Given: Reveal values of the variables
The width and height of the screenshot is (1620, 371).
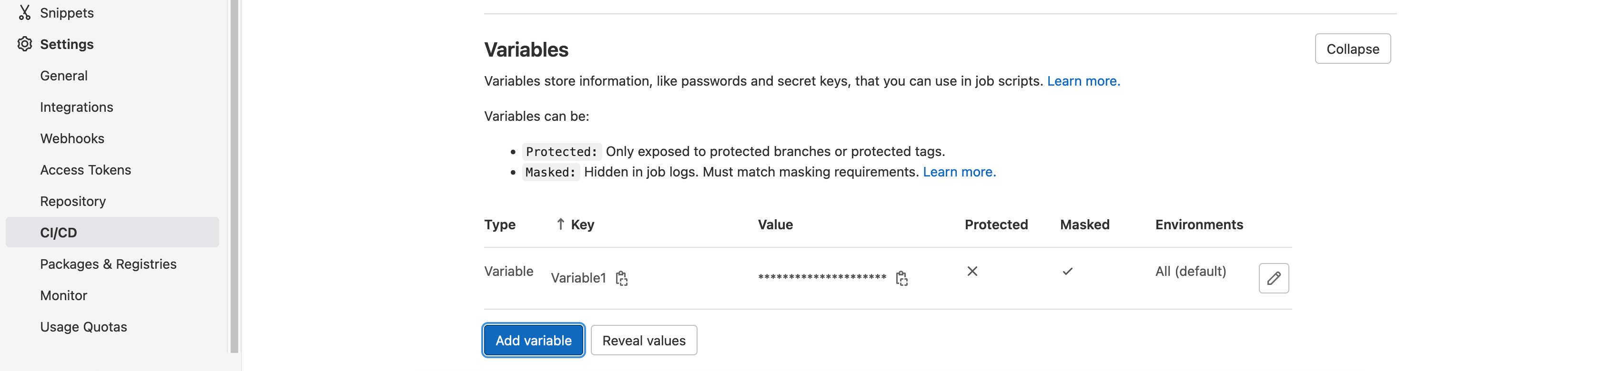Looking at the screenshot, I should pos(643,340).
